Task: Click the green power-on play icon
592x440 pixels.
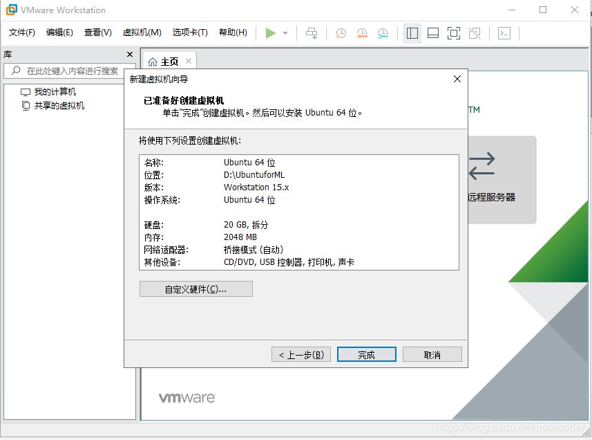Action: pos(270,33)
